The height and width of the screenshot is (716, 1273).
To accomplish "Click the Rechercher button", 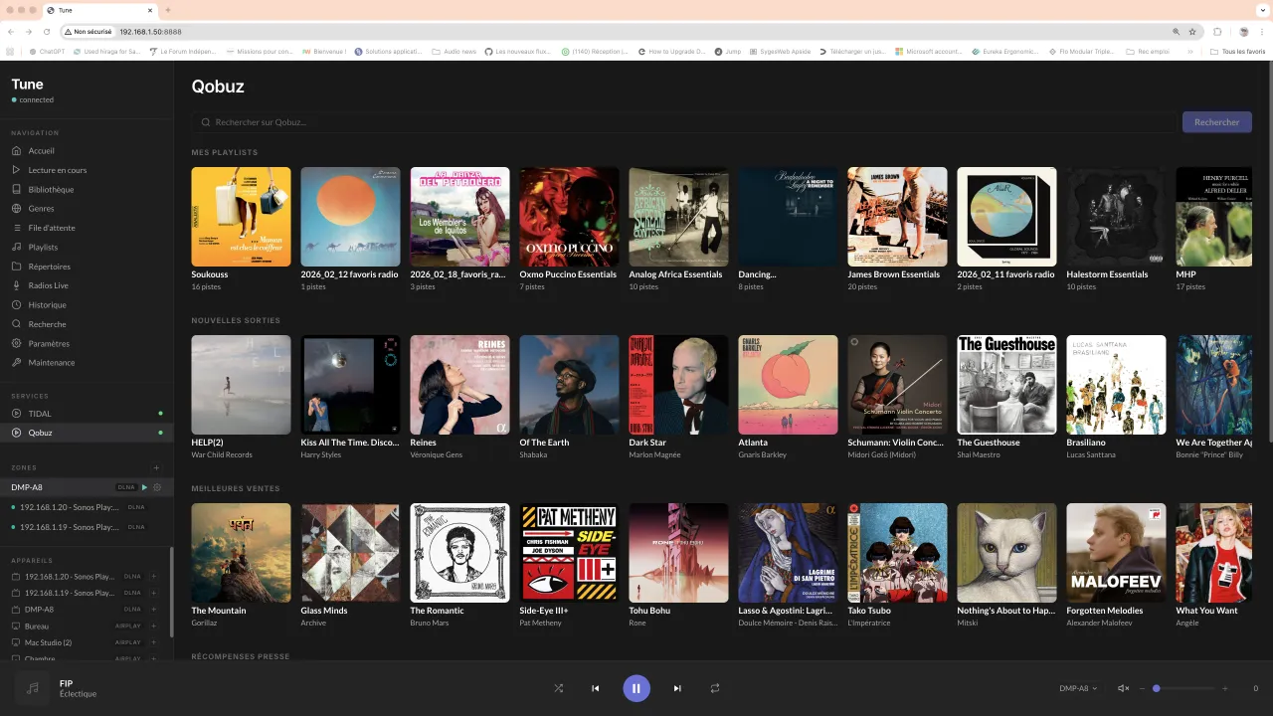I will [1217, 122].
